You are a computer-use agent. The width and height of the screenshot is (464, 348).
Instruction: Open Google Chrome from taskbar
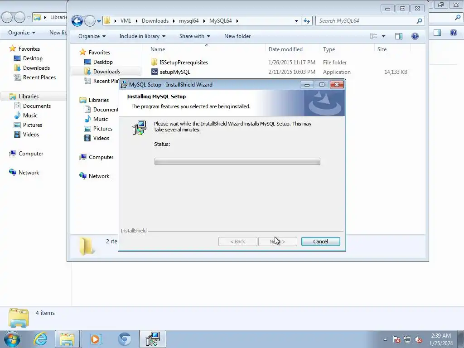point(125,339)
